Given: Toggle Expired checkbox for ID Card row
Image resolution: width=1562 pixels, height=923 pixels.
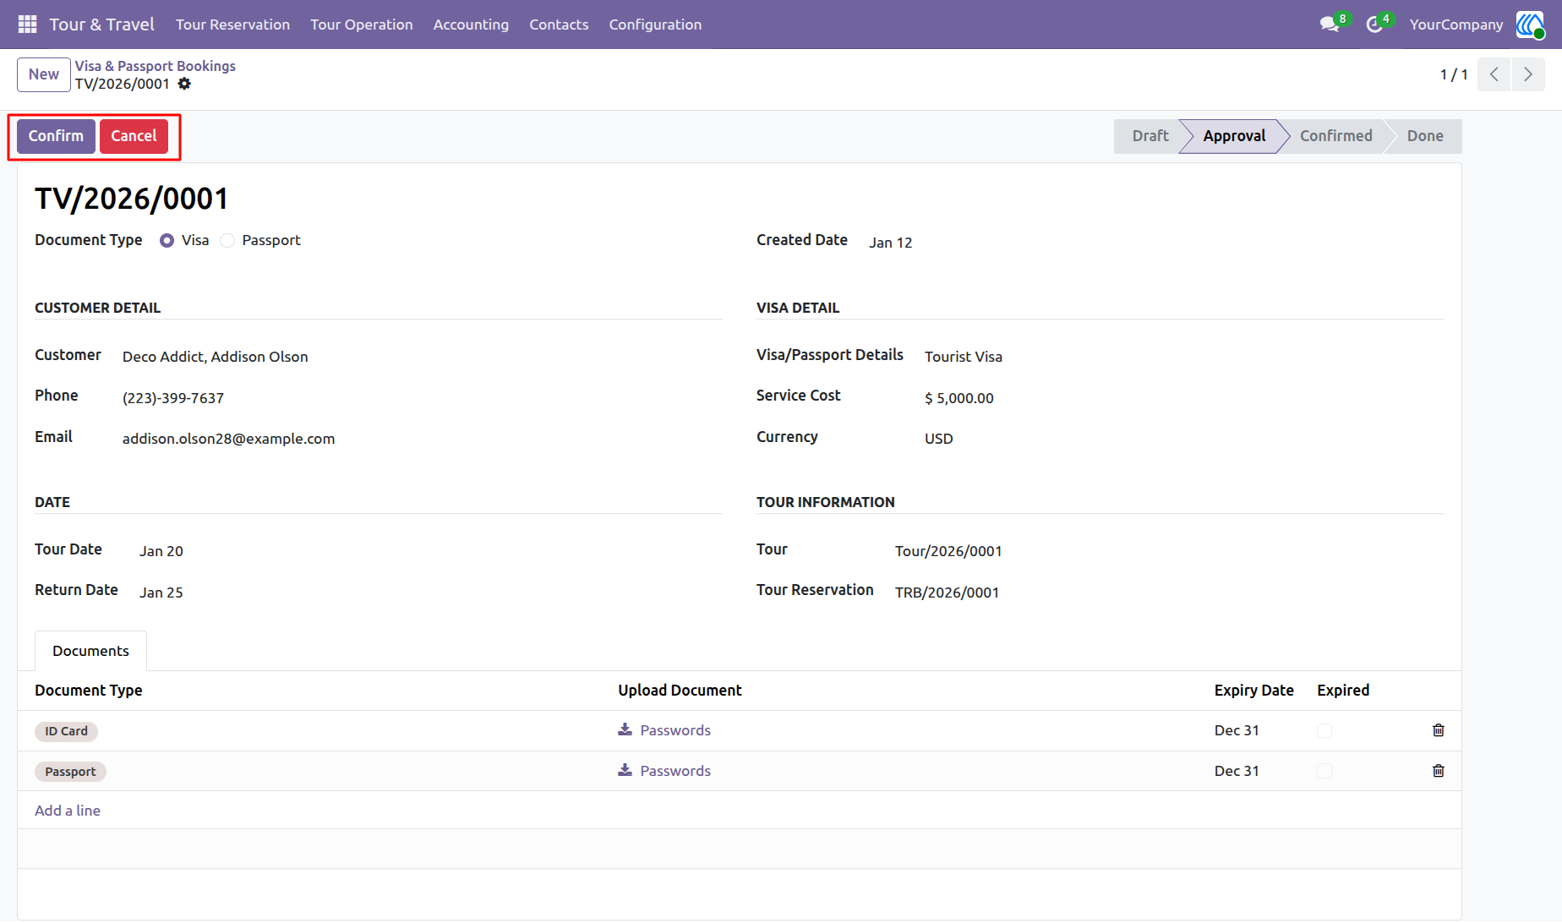Looking at the screenshot, I should pos(1324,730).
